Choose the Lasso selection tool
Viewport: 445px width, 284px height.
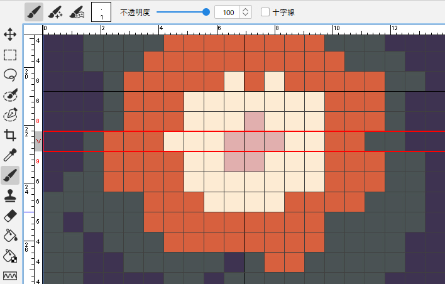(9, 75)
